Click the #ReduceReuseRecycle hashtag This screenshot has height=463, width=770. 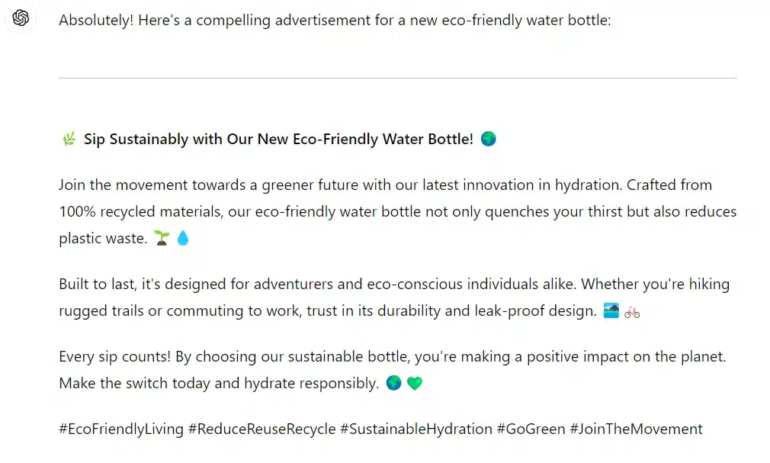261,429
